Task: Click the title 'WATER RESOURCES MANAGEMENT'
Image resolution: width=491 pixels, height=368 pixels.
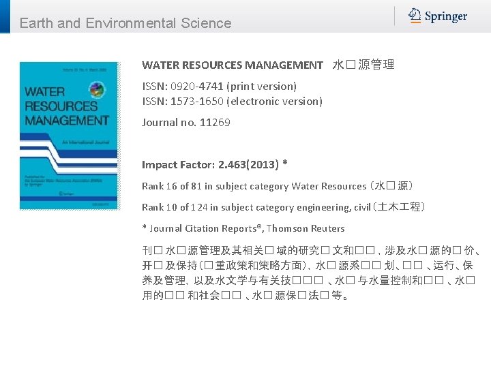Action: coord(233,65)
